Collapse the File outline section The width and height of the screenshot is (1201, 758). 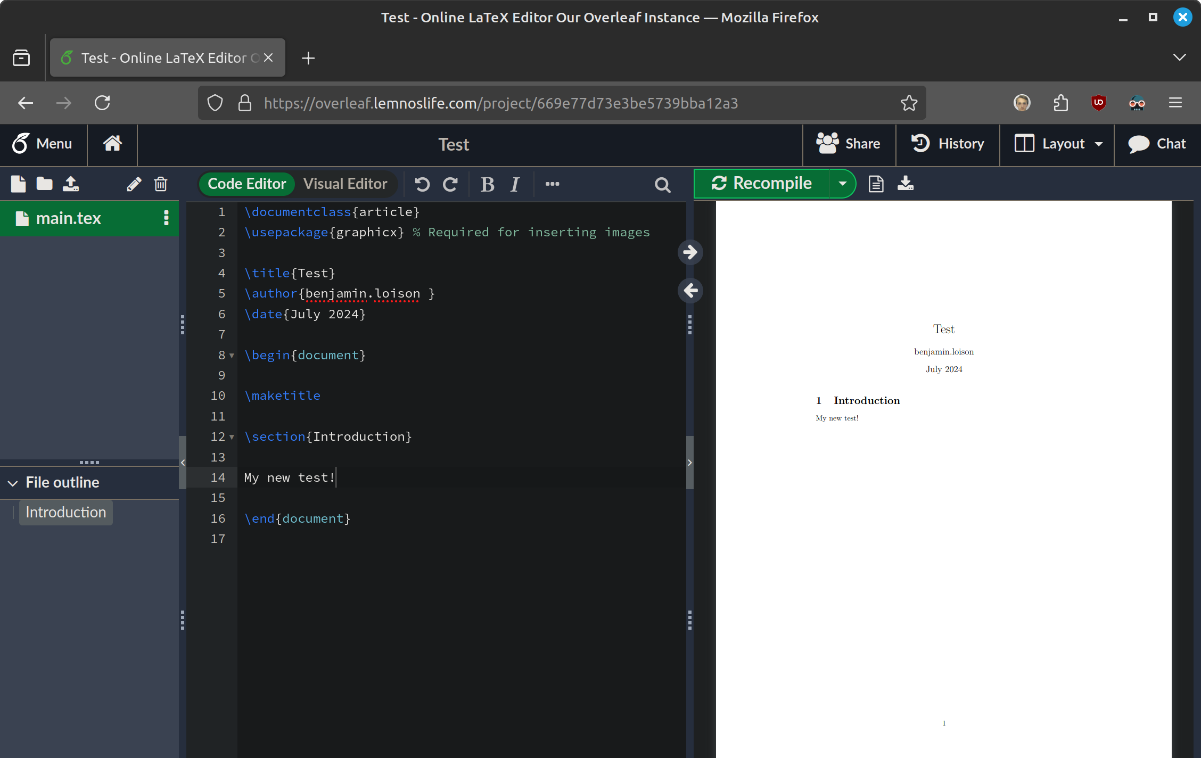(x=13, y=483)
